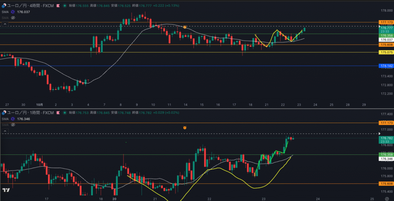This screenshot has width=394, height=201.
Task: Click the 10月 date label on the upper time axis
Action: click(40, 105)
